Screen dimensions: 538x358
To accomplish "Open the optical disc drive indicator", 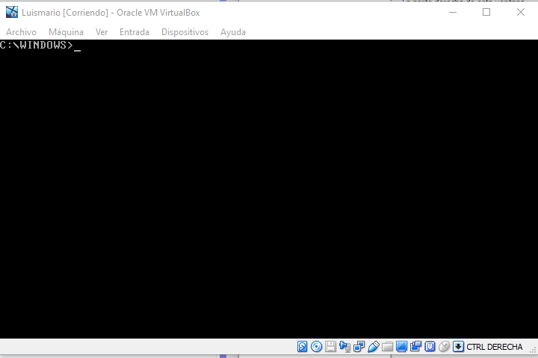I will tap(317, 347).
